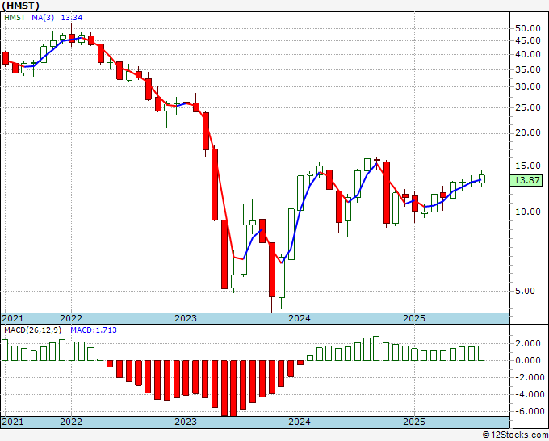This screenshot has height=441, width=549.
Task: Click the 35.00 price axis label
Action: [x=528, y=69]
